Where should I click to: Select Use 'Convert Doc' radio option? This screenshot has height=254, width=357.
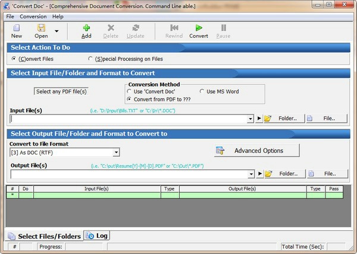pyautogui.click(x=130, y=91)
